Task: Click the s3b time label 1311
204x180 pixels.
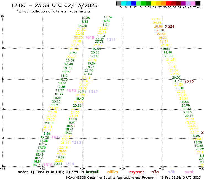Action: click(x=111, y=40)
